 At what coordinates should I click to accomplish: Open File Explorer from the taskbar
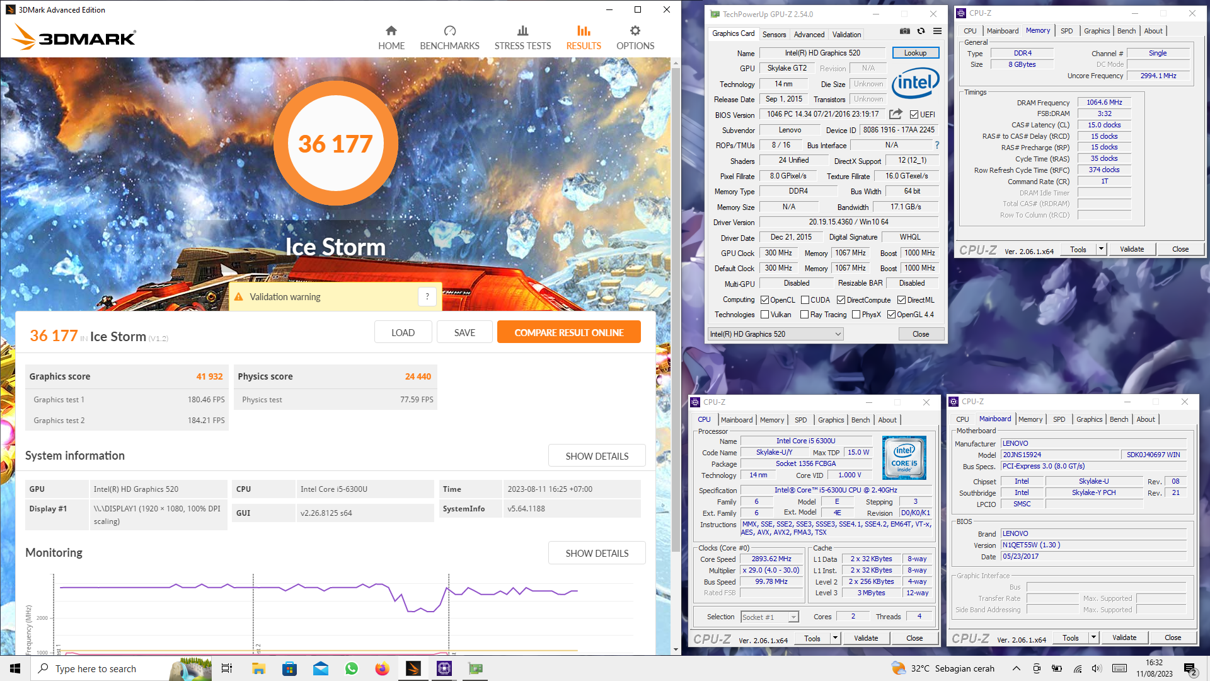click(258, 668)
